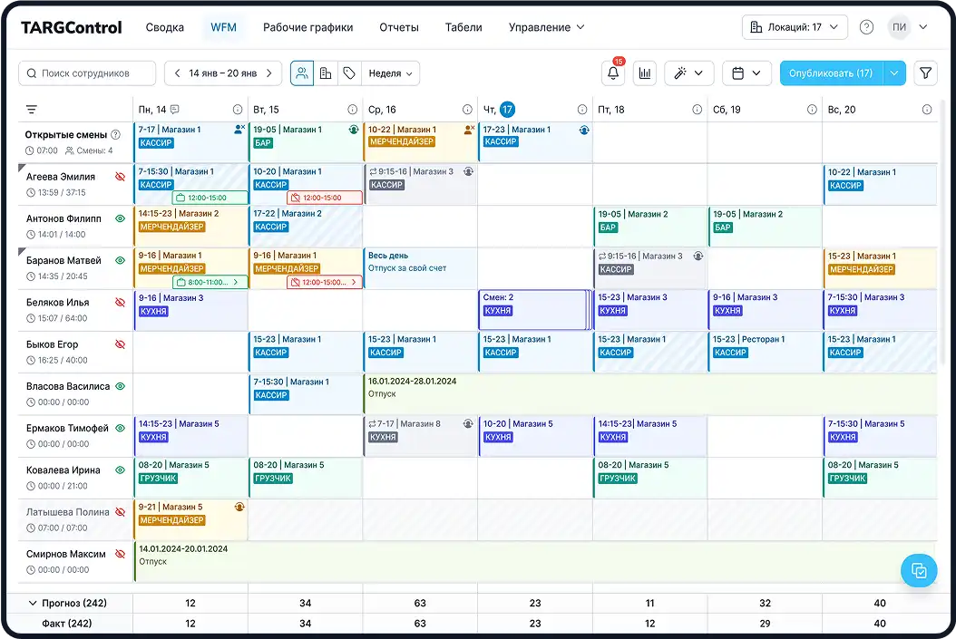The width and height of the screenshot is (956, 639).
Task: Click help icon beside Открытые смены
Action: 115,135
